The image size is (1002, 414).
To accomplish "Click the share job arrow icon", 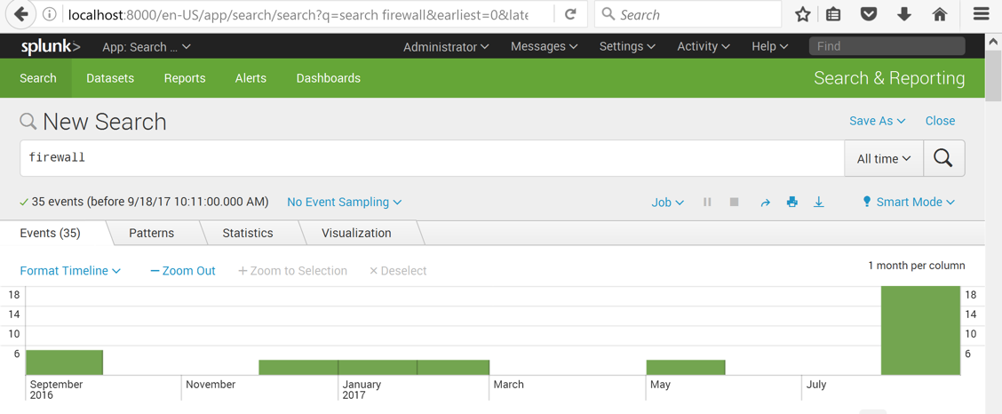I will pos(765,203).
